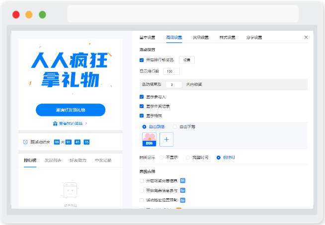The image size is (325, 225).
Task: Enable the 开启完善信息参与 checkbox
Action: pyautogui.click(x=142, y=190)
